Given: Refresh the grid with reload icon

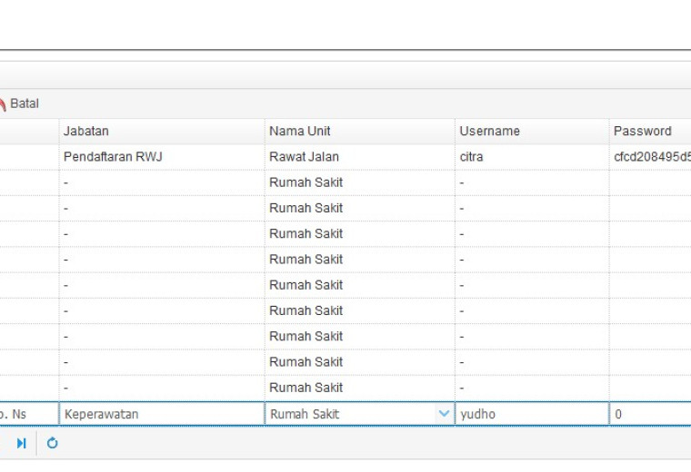Looking at the screenshot, I should coord(52,443).
